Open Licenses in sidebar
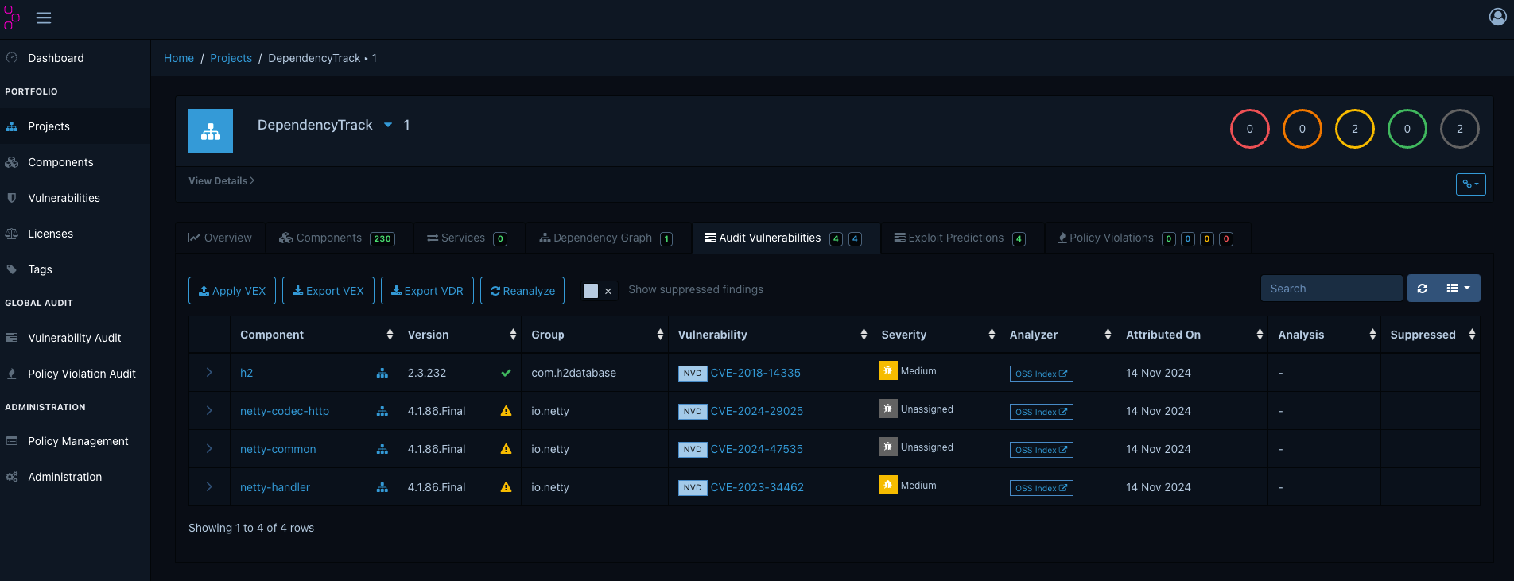This screenshot has height=581, width=1514. point(75,234)
